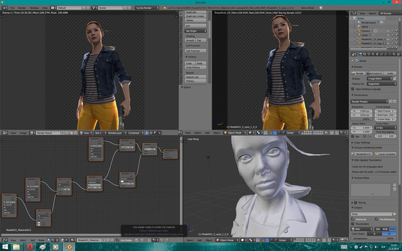This screenshot has width=402, height=251.
Task: Adjust the Compression slider
Action: (x=374, y=240)
